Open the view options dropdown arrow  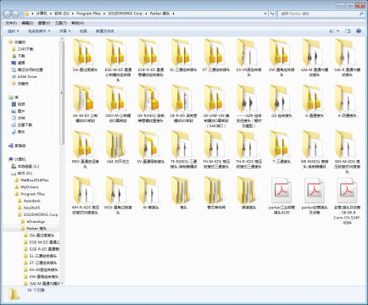[x=337, y=31]
